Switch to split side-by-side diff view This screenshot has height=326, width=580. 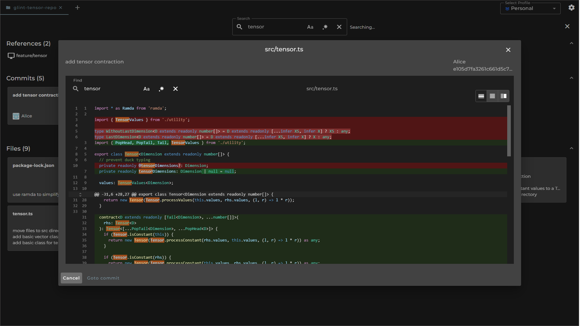pos(504,96)
